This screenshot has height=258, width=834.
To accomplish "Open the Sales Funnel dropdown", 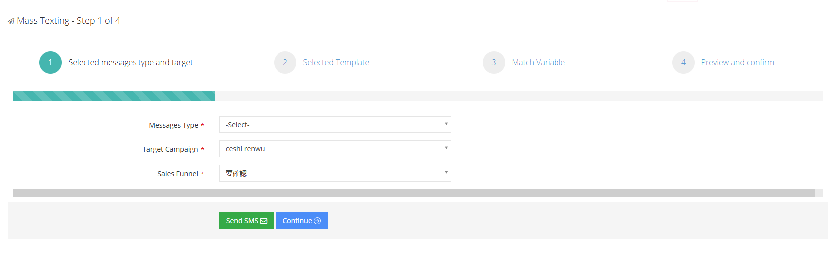I will [335, 173].
